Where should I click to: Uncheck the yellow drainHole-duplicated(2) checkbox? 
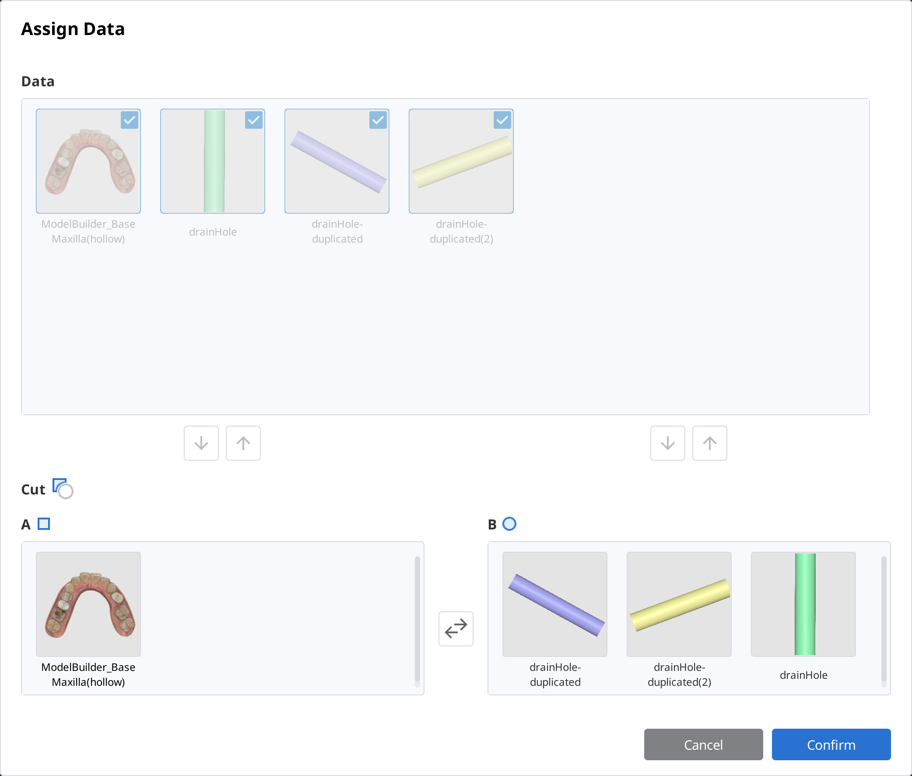pos(502,120)
